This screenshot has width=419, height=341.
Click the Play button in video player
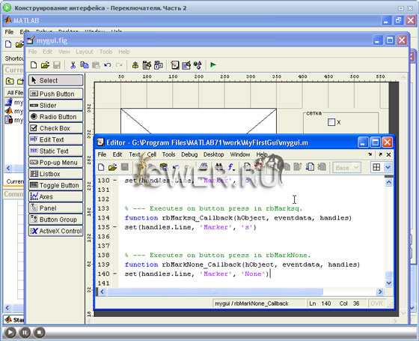[10, 333]
